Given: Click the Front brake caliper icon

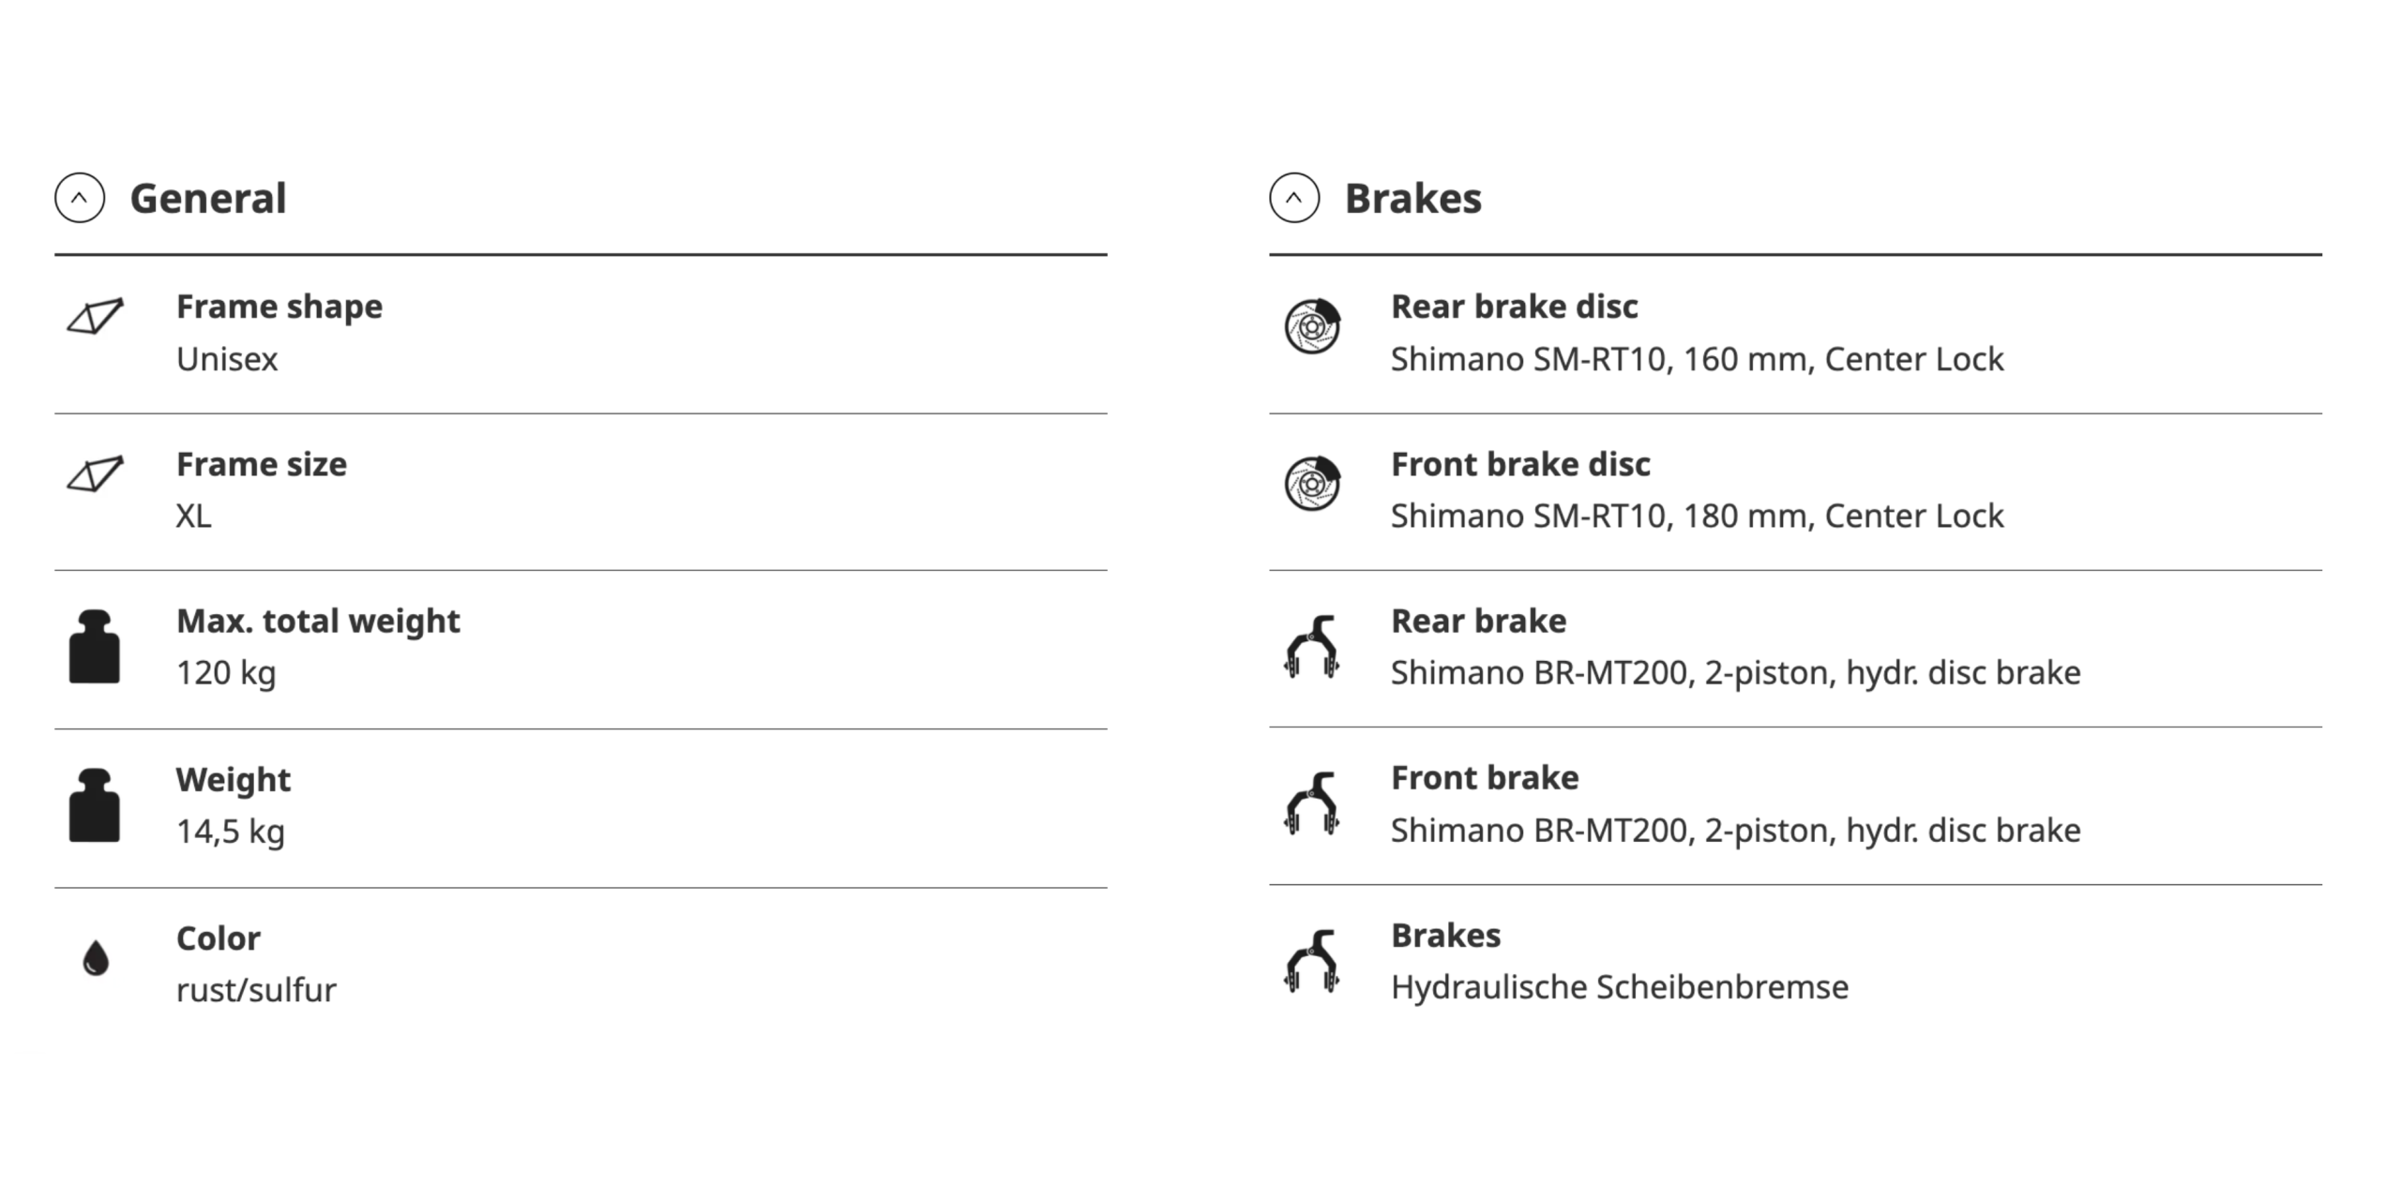Looking at the screenshot, I should [1312, 803].
